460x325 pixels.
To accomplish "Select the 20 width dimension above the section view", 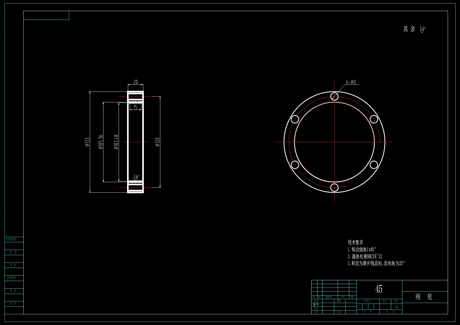I will (x=135, y=82).
